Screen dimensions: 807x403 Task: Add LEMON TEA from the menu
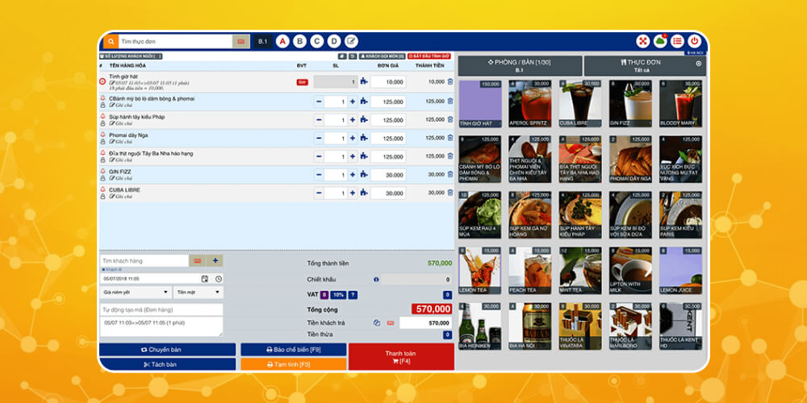coord(479,270)
